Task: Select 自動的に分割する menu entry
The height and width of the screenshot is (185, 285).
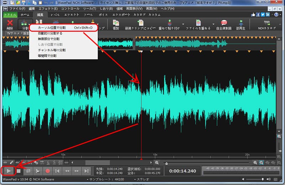Action: pos(63,34)
